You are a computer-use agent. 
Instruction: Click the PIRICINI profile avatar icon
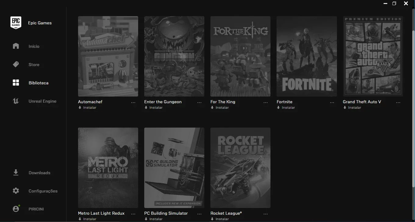click(x=16, y=209)
